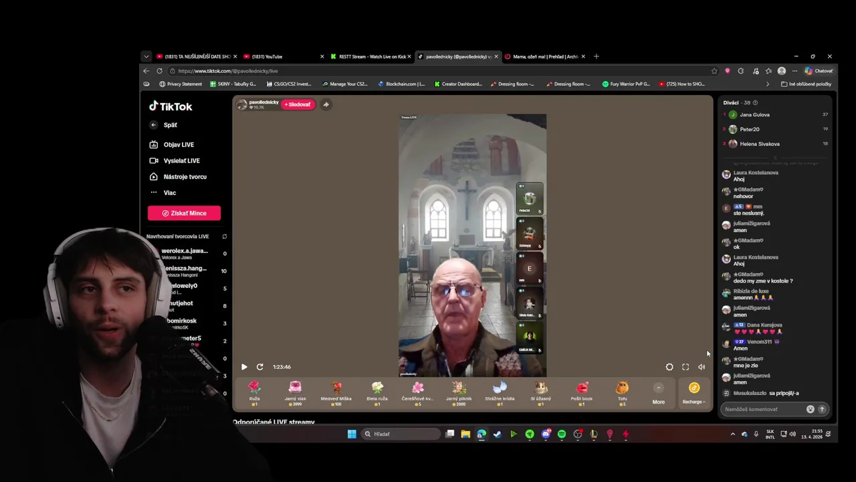Screen dimensions: 856x482
Task: Open Blockchain.com bookmark
Action: click(x=401, y=84)
